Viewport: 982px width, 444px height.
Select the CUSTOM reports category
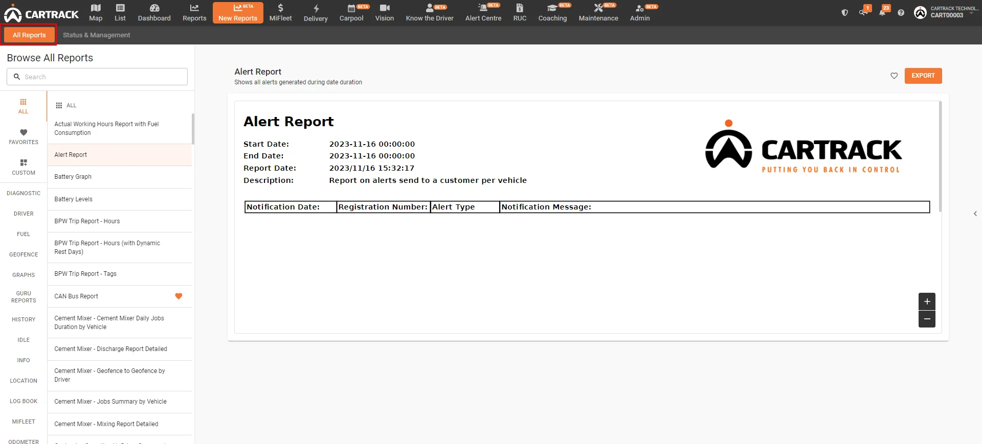point(24,168)
